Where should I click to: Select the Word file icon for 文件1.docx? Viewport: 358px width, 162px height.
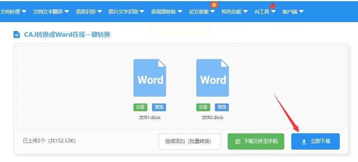click(150, 78)
